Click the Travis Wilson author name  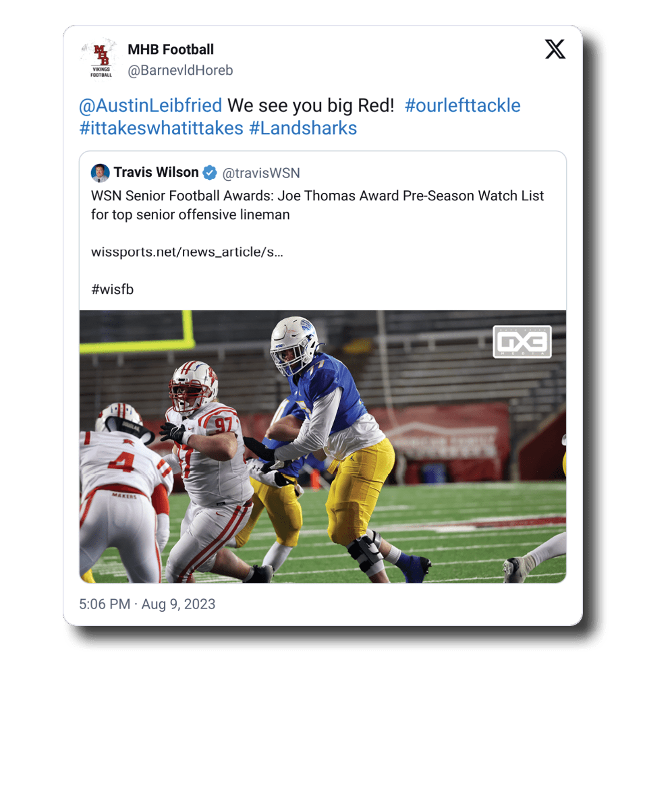coord(156,173)
